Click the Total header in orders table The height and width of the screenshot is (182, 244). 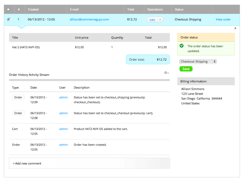pyautogui.click(x=131, y=9)
